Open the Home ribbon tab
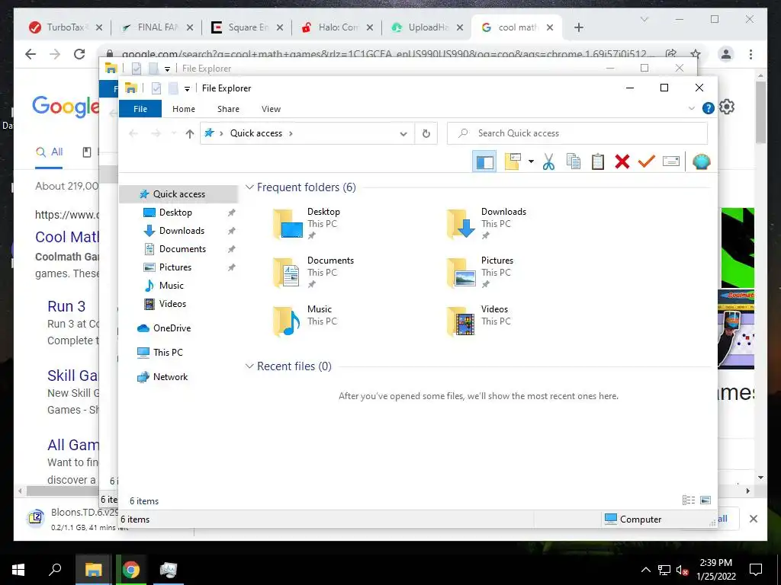 [x=184, y=109]
